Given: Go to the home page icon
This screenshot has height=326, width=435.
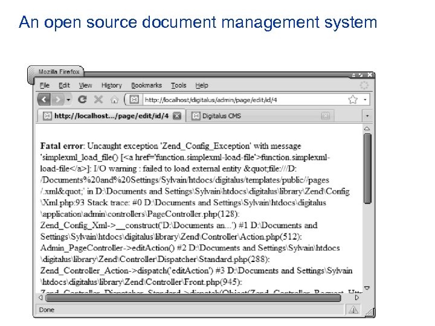Looking at the screenshot, I should (114, 100).
